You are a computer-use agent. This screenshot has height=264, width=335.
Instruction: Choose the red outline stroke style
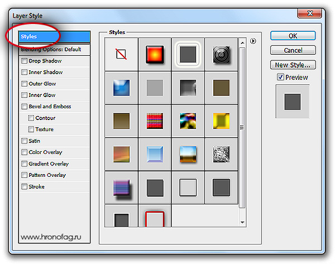(x=155, y=218)
